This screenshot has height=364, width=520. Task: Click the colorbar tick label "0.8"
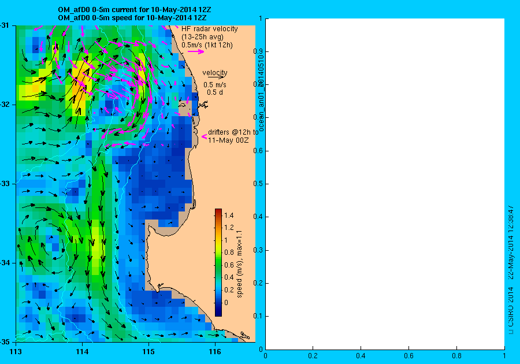(x=229, y=252)
